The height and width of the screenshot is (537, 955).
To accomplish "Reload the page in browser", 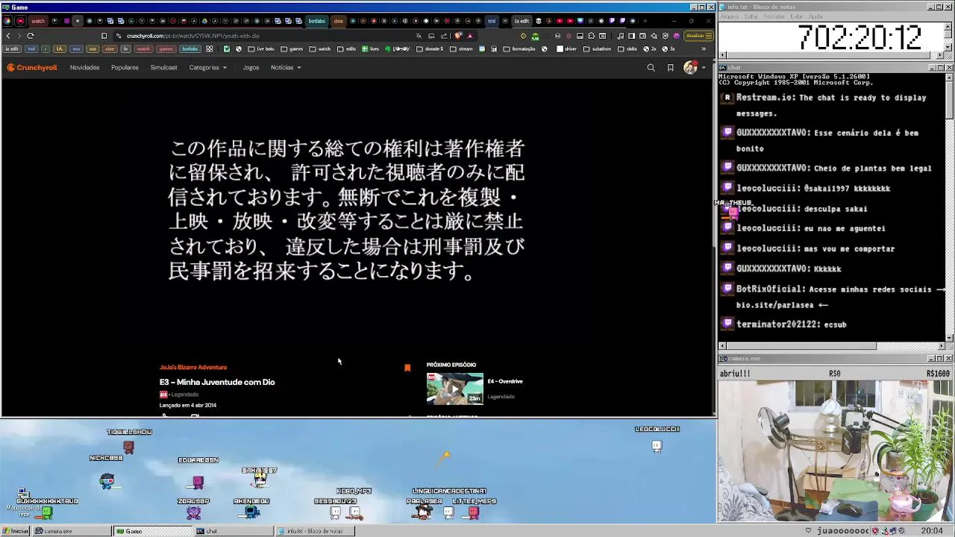I will point(31,36).
